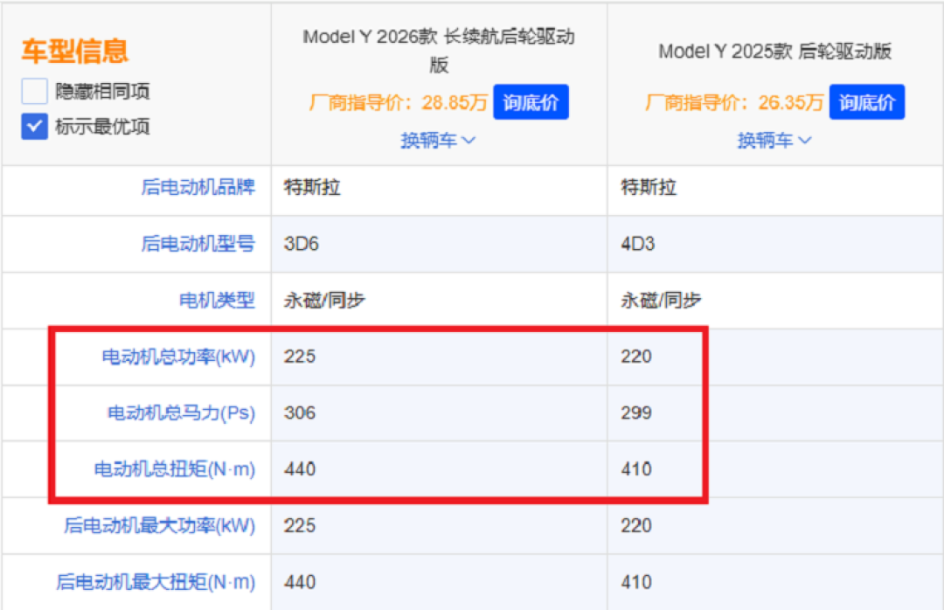Select 225 in the 电动机总功率 row
This screenshot has height=610, width=944.
pos(300,357)
